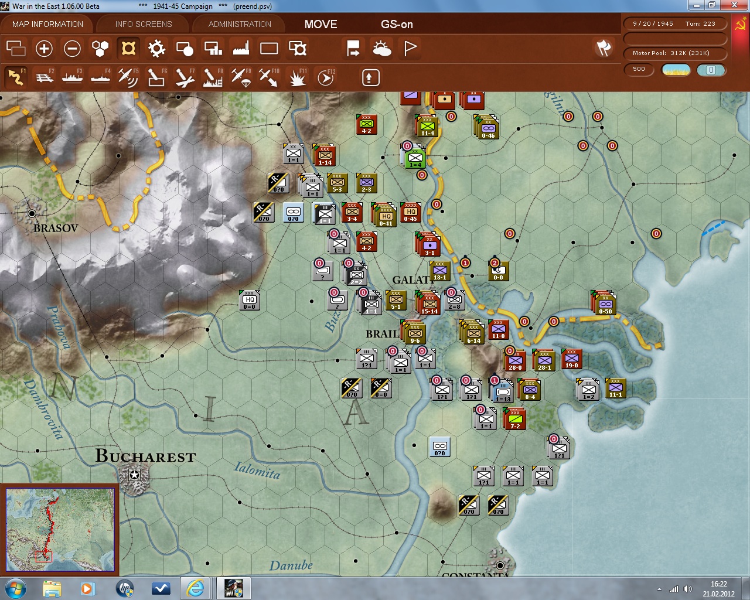This screenshot has width=750, height=600.
Task: Click the pennant flag icon
Action: (410, 48)
